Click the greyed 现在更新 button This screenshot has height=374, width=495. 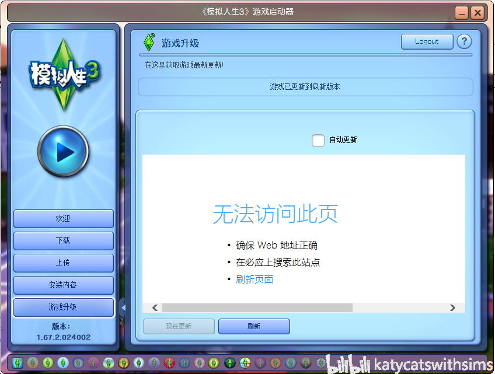179,326
